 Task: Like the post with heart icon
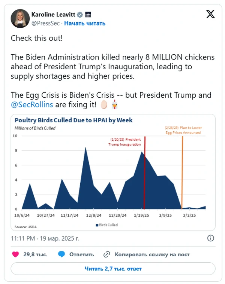(x=16, y=254)
